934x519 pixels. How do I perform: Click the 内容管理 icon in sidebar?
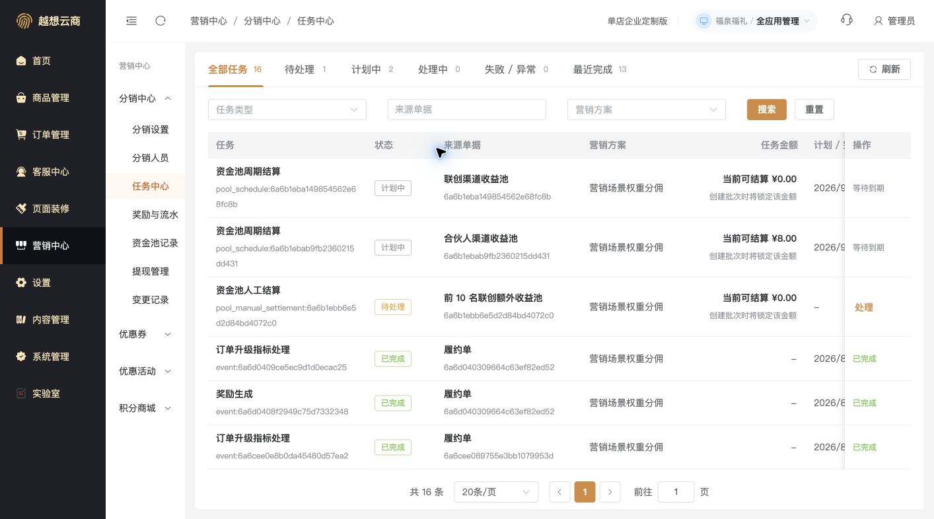tap(21, 320)
